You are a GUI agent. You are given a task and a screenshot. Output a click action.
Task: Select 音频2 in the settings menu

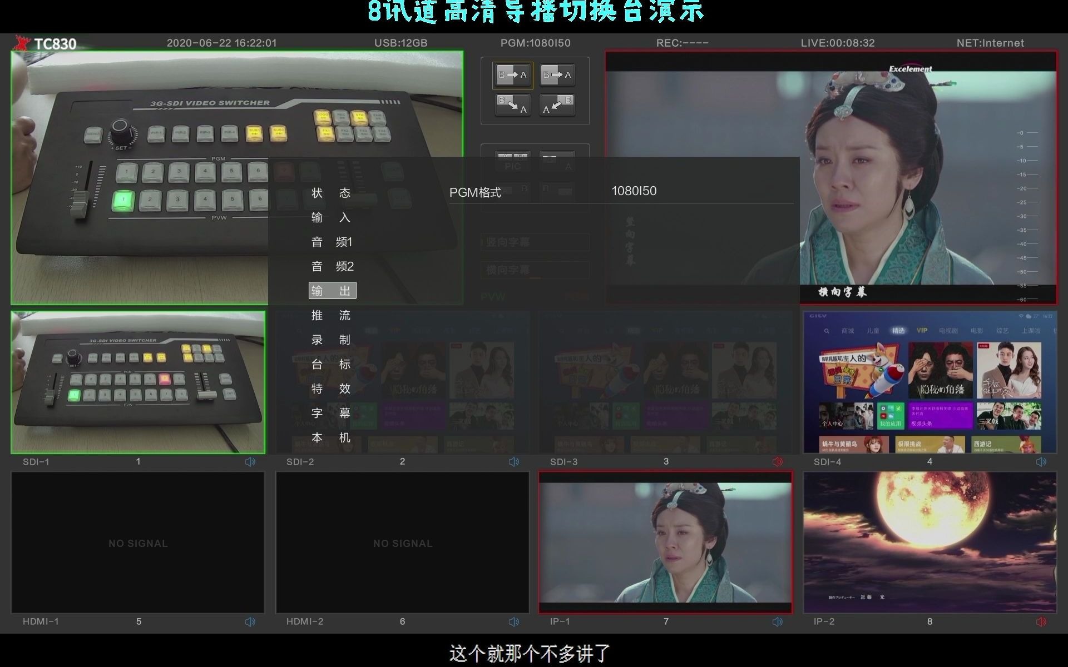tap(332, 266)
